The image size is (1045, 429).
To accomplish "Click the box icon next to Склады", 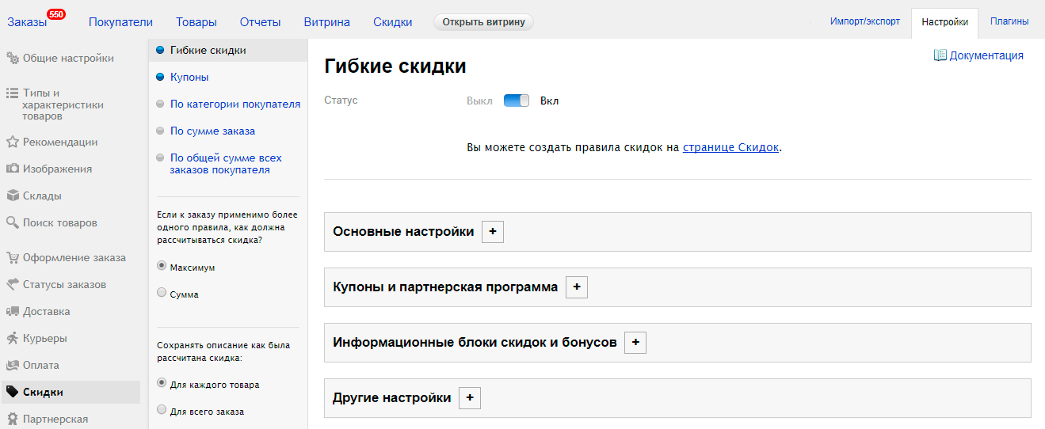I will (x=13, y=196).
